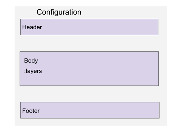Select the Body box
Viewport: 181px width, 135px height.
[89, 69]
